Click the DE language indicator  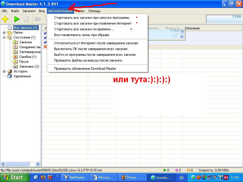click(x=181, y=177)
